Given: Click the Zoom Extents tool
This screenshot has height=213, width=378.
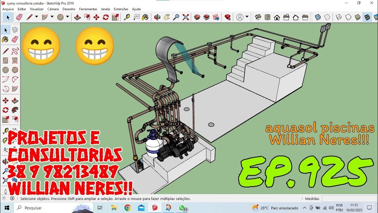Looking at the screenshot, I should pyautogui.click(x=186, y=17).
